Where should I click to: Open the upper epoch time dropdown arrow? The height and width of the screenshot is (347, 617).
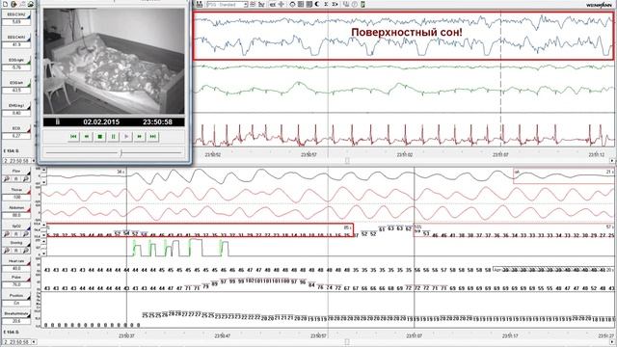33,161
